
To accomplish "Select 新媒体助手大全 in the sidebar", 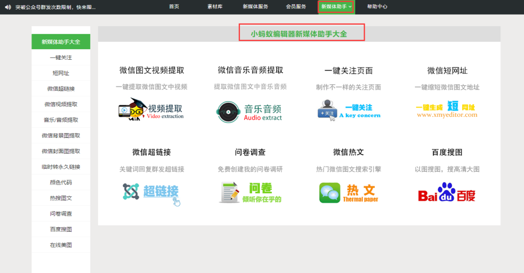I will coord(61,42).
